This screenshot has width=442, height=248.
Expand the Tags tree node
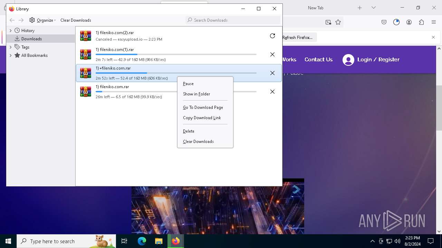coord(11,47)
